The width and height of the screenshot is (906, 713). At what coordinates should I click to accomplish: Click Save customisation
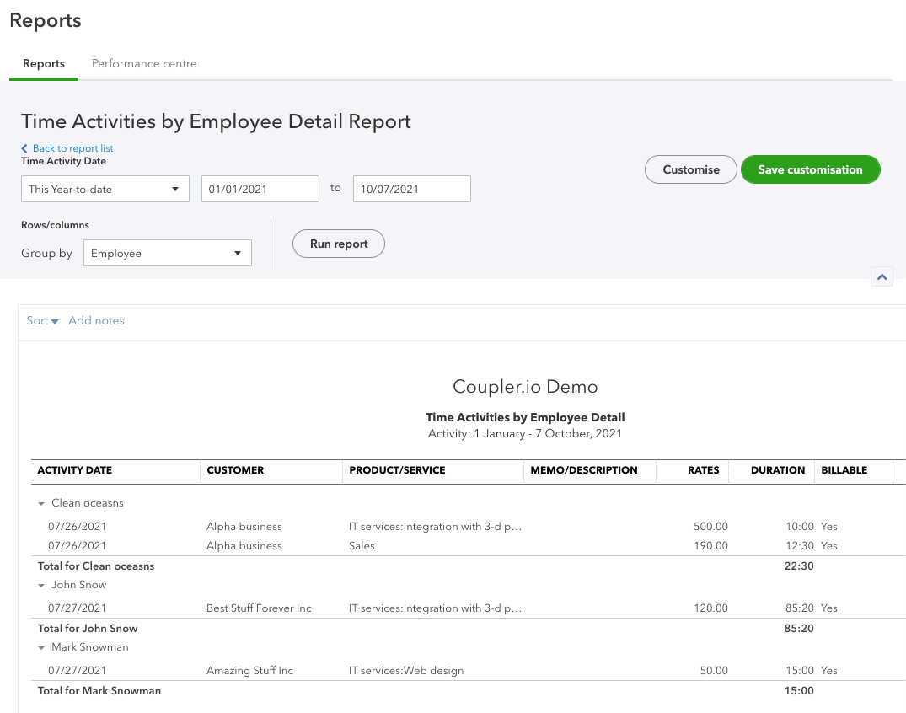810,169
